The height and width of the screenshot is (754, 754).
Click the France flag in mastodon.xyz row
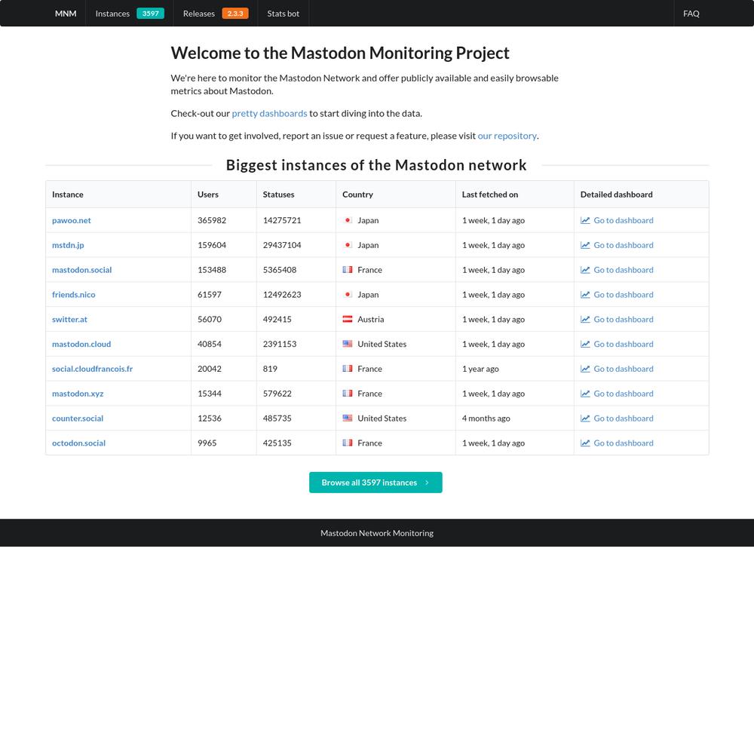tap(347, 394)
